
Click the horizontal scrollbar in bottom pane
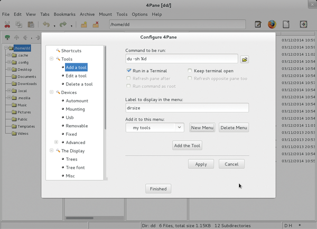(80, 218)
